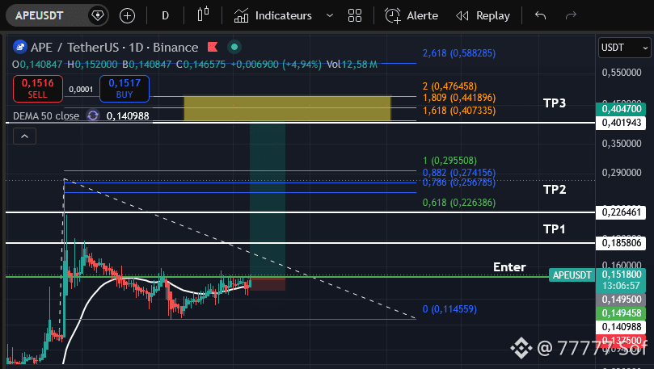
Task: Click the 0,140988 DEMA price axis label
Action: [x=621, y=327]
